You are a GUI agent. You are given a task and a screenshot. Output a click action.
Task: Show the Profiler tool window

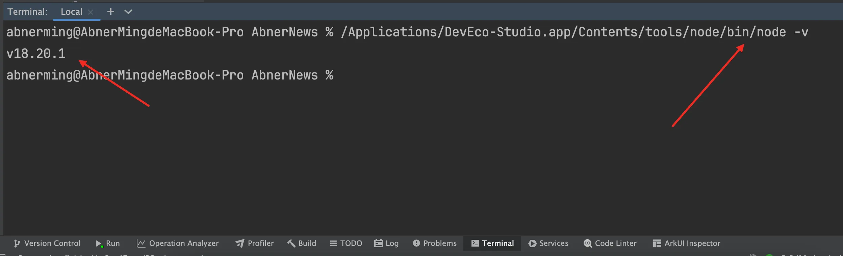point(255,243)
